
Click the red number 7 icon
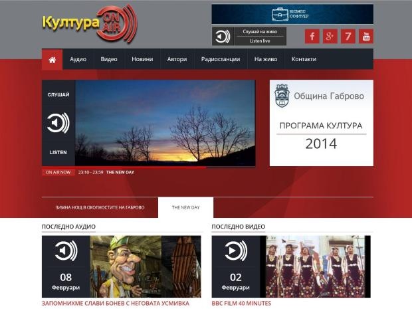(348, 36)
